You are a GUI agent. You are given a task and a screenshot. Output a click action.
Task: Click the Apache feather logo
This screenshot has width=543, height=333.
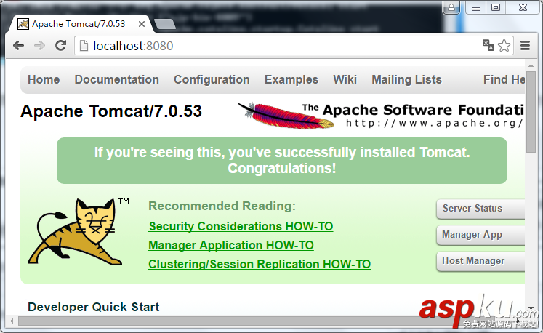286,116
